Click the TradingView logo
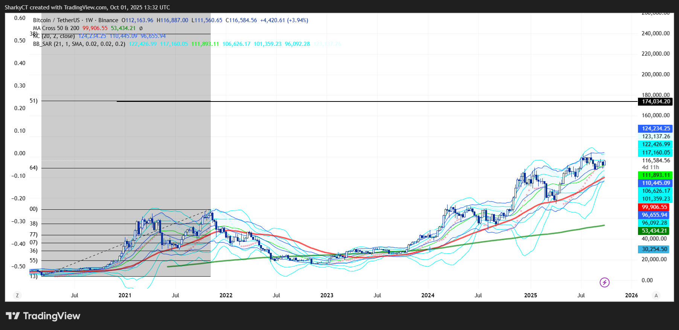The image size is (679, 330). 43,316
